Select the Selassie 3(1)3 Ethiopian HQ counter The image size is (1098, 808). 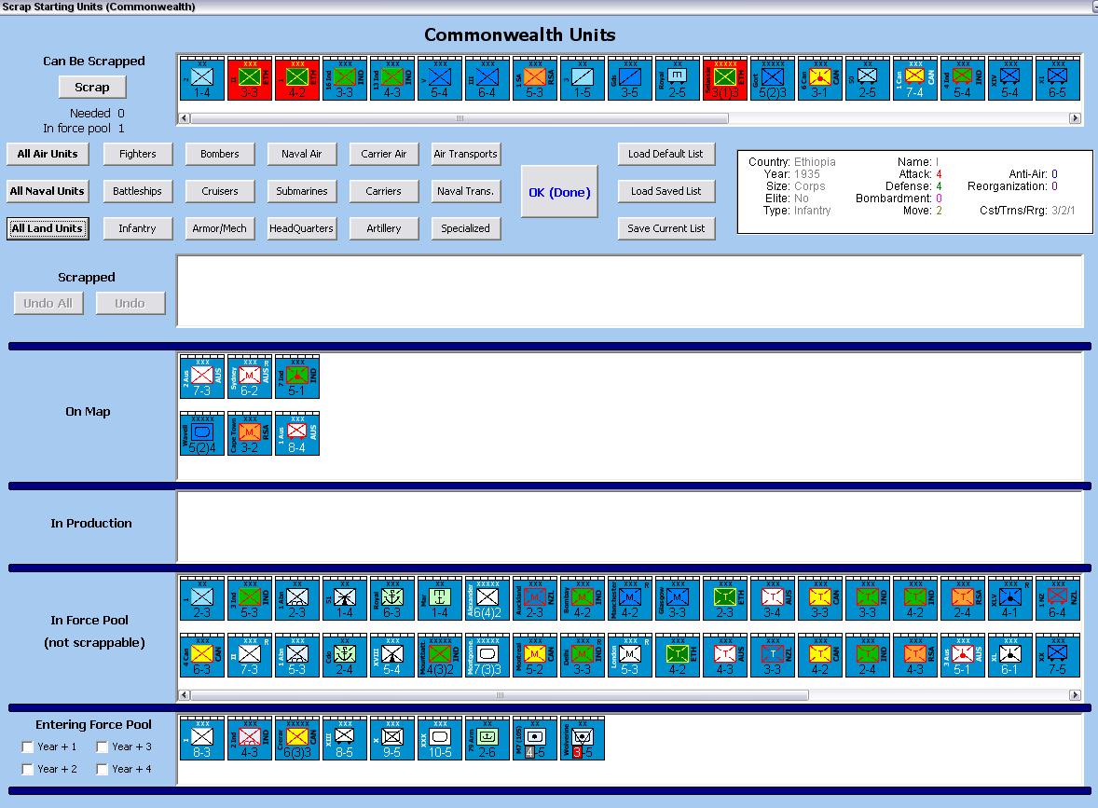tap(725, 78)
